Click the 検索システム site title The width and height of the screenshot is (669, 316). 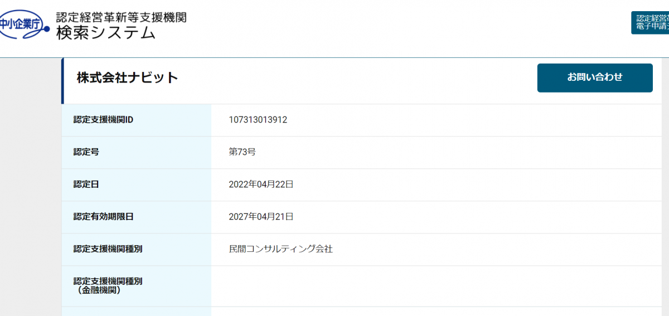pyautogui.click(x=106, y=33)
